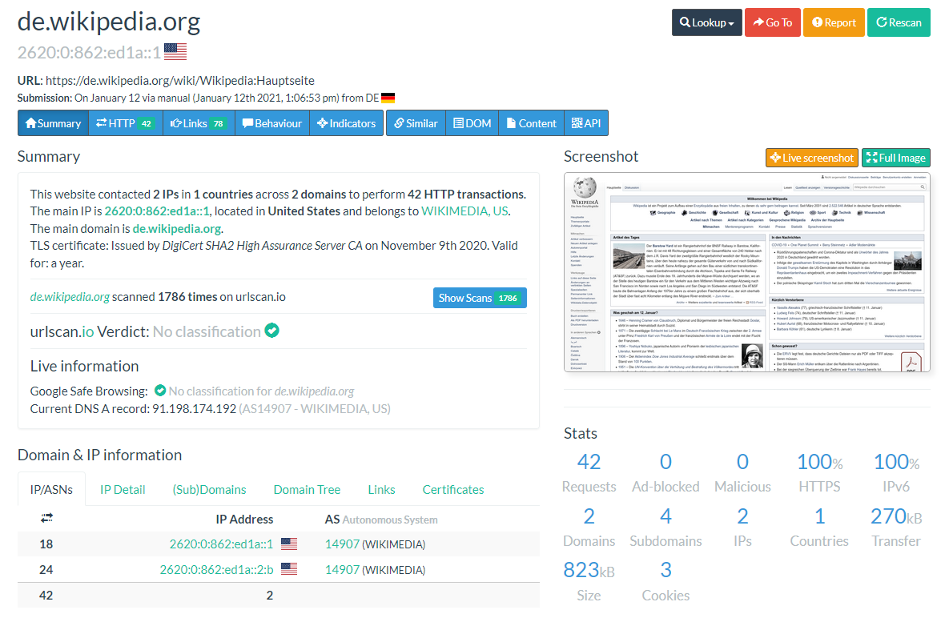Switch to the Domain Tree tab

[x=307, y=490]
